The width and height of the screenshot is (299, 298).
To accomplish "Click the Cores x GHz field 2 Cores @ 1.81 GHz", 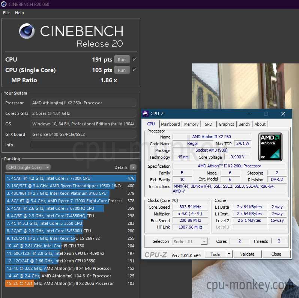I will tap(83, 113).
